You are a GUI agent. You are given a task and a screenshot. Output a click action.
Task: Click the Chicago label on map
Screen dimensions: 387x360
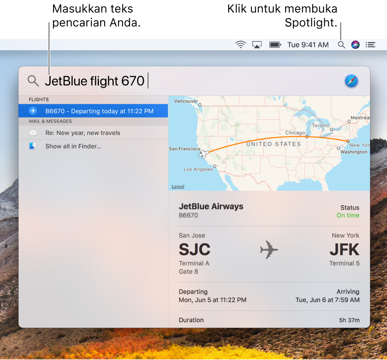coord(295,132)
